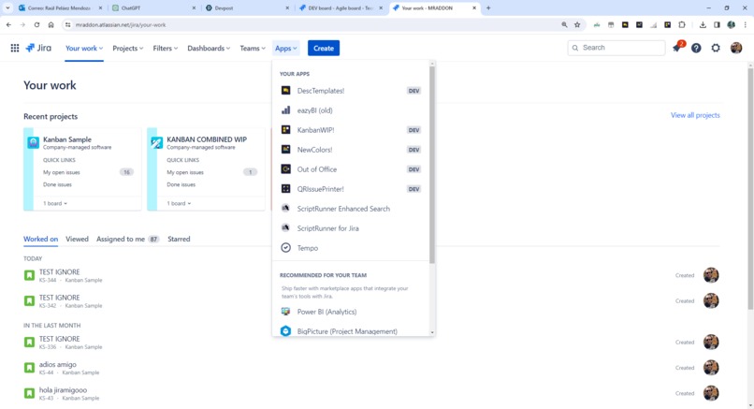Click issue type icon for KS-344

pos(29,275)
